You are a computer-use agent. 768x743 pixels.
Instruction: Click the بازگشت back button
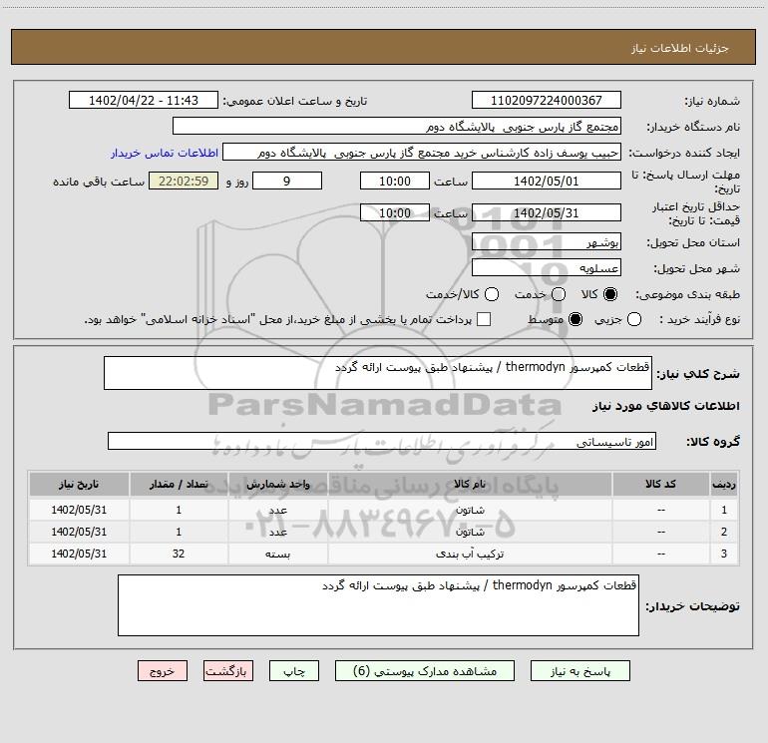[228, 671]
